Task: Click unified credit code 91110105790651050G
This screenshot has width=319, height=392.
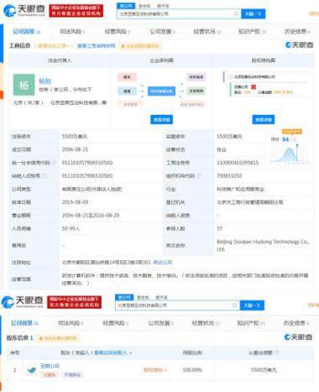Action: [87, 163]
